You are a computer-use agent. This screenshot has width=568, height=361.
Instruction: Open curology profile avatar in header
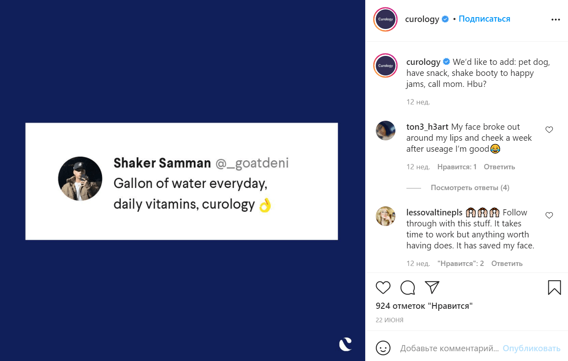385,19
